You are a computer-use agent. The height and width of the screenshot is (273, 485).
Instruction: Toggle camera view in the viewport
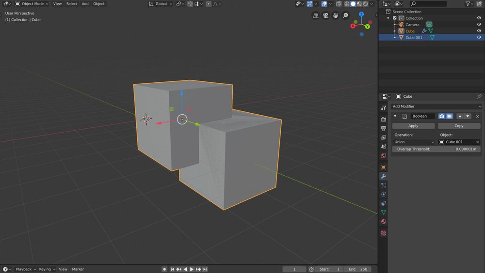pos(326,15)
